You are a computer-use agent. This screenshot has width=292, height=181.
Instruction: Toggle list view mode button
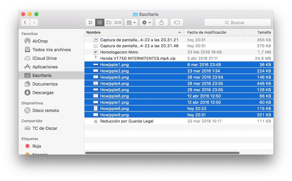click(100, 22)
